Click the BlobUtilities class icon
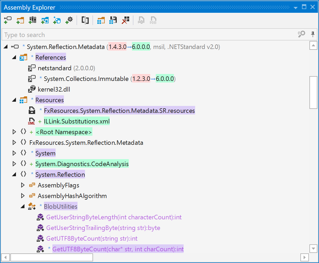 32,207
